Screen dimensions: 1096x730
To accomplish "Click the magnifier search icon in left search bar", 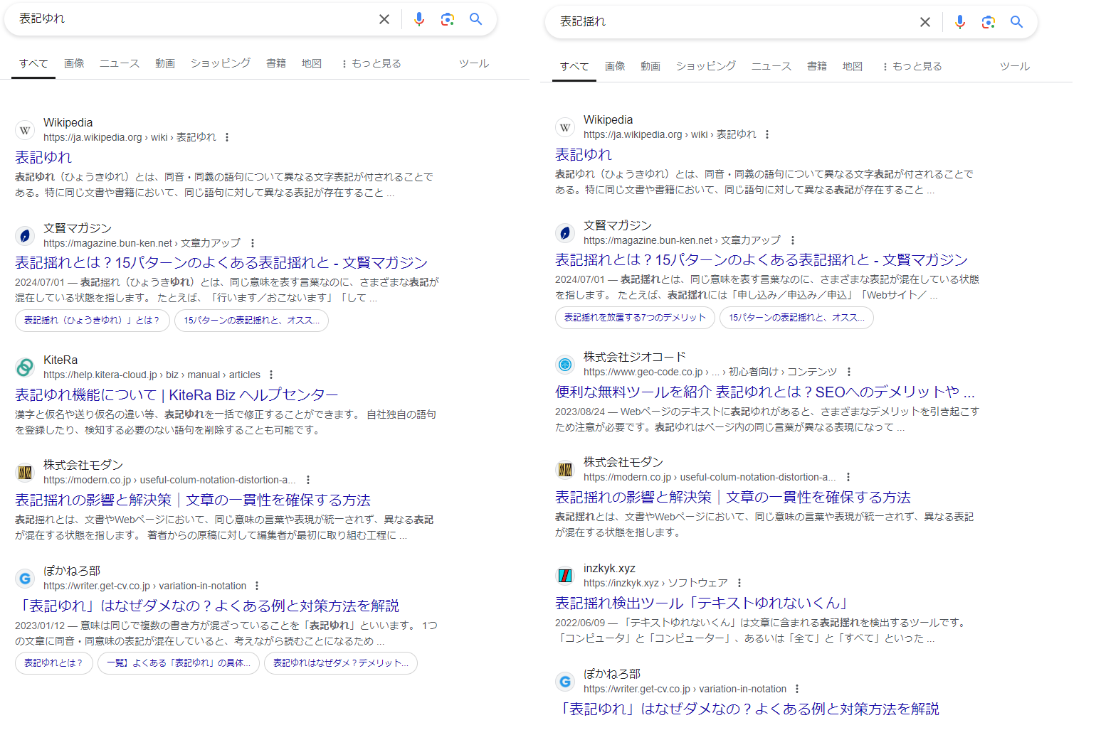I will 476,19.
